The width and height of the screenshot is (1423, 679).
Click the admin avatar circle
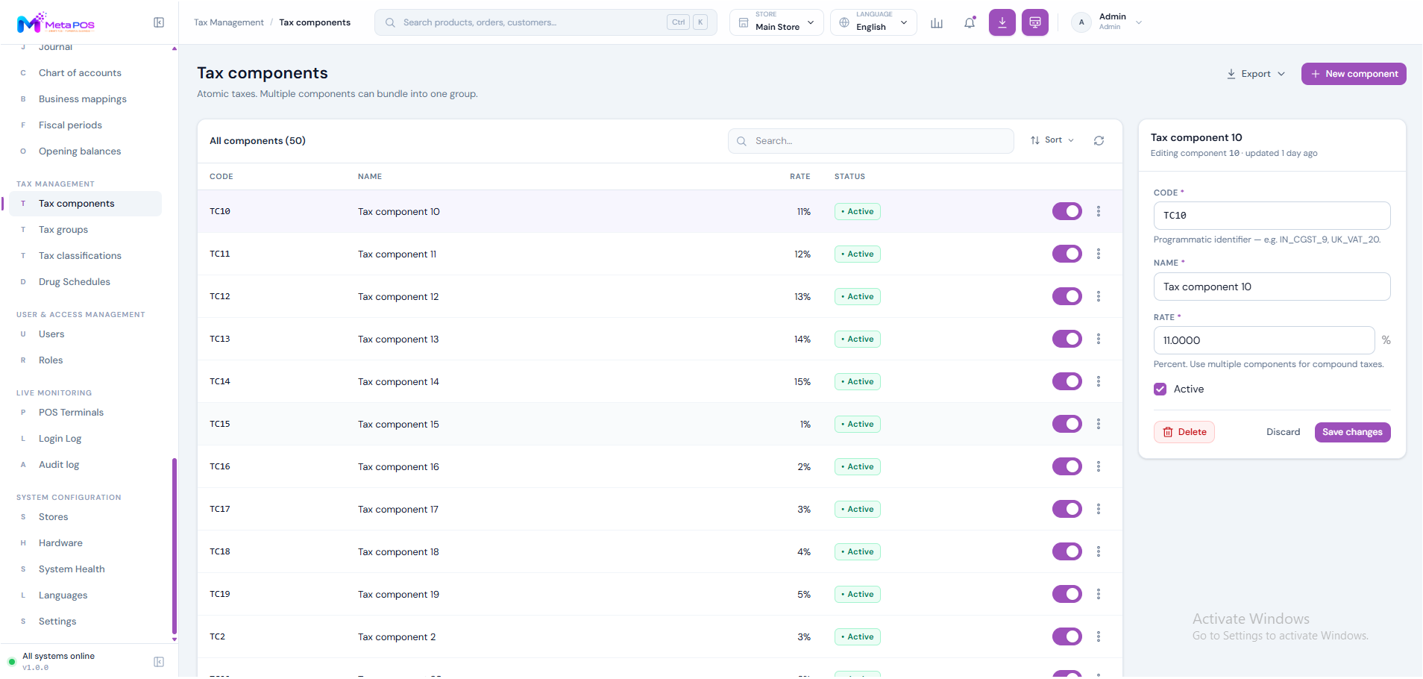click(x=1081, y=22)
